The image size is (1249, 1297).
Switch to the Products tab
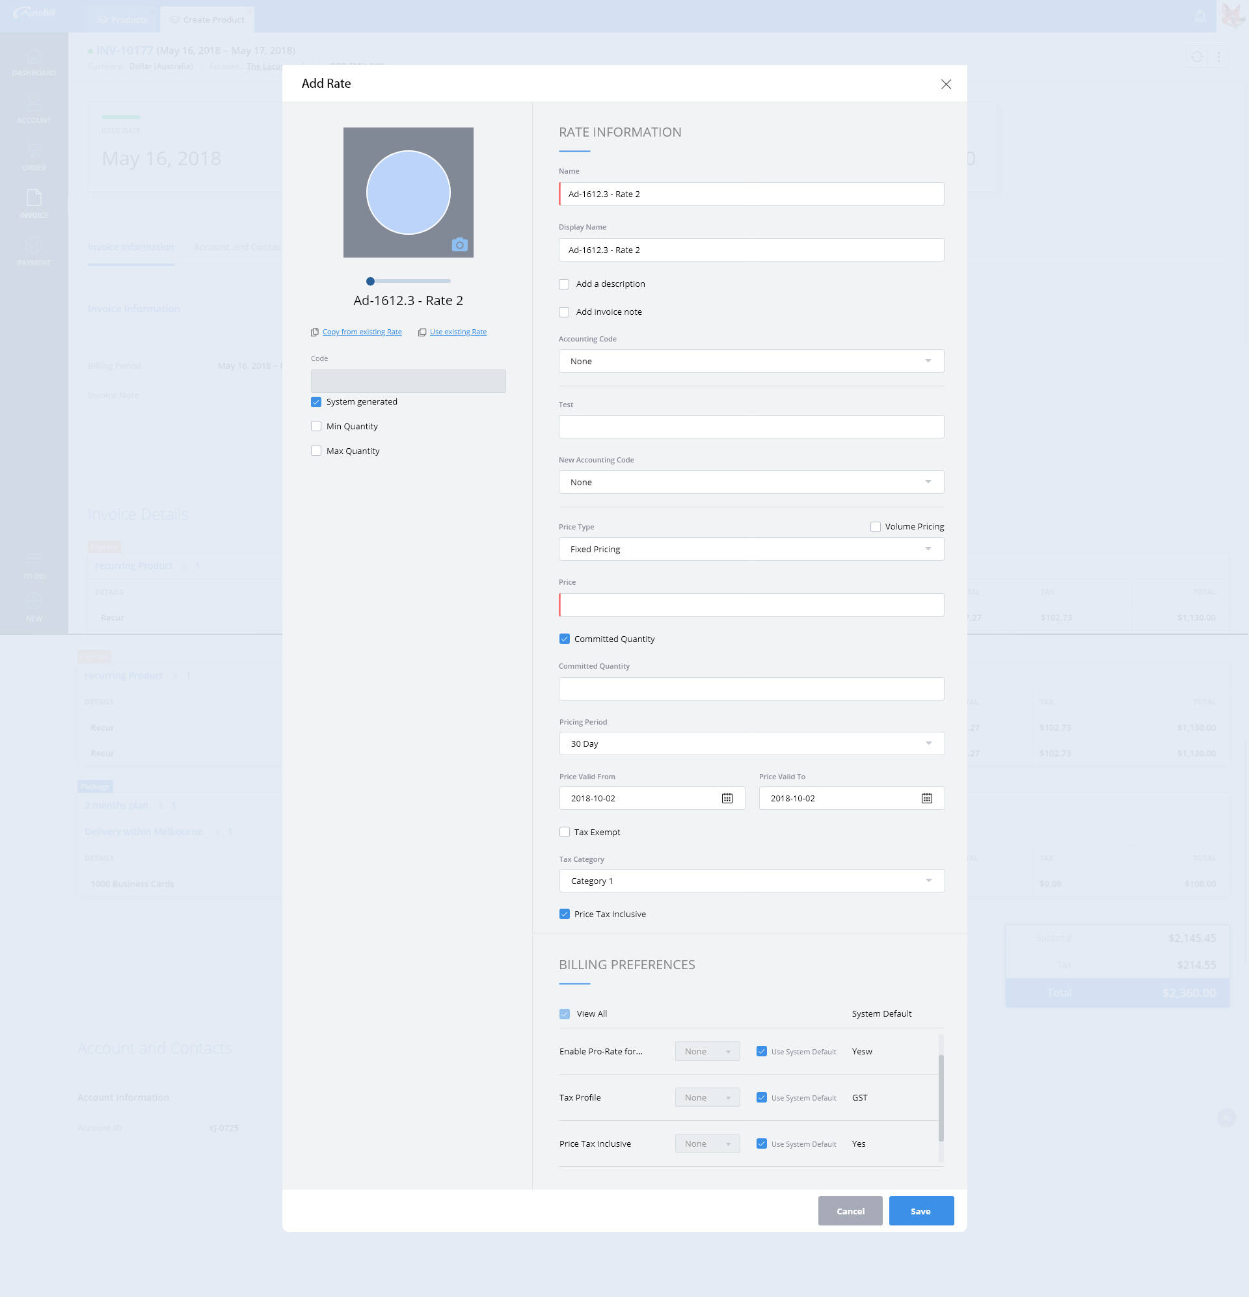[x=123, y=20]
